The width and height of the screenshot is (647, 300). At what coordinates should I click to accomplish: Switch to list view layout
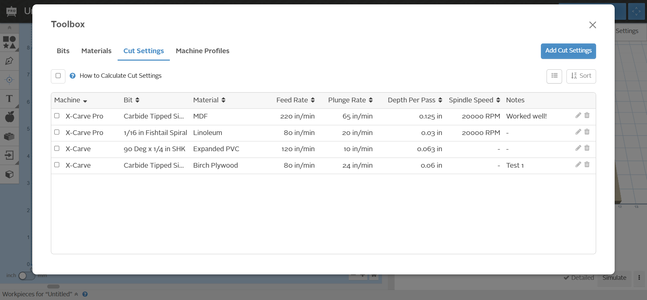pos(554,76)
